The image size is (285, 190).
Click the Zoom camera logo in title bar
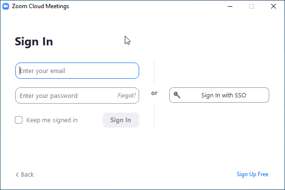(x=6, y=6)
